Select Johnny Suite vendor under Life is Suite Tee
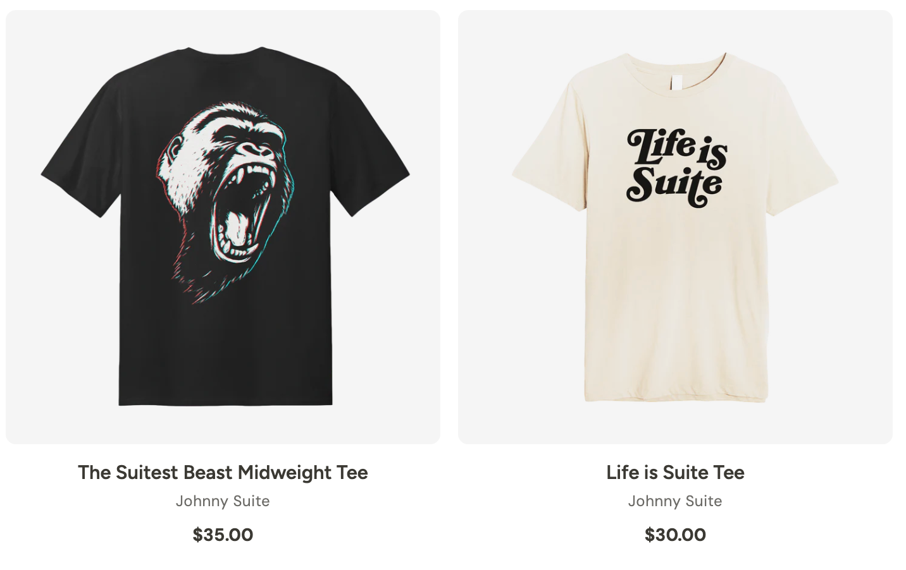This screenshot has width=906, height=570. [x=675, y=501]
